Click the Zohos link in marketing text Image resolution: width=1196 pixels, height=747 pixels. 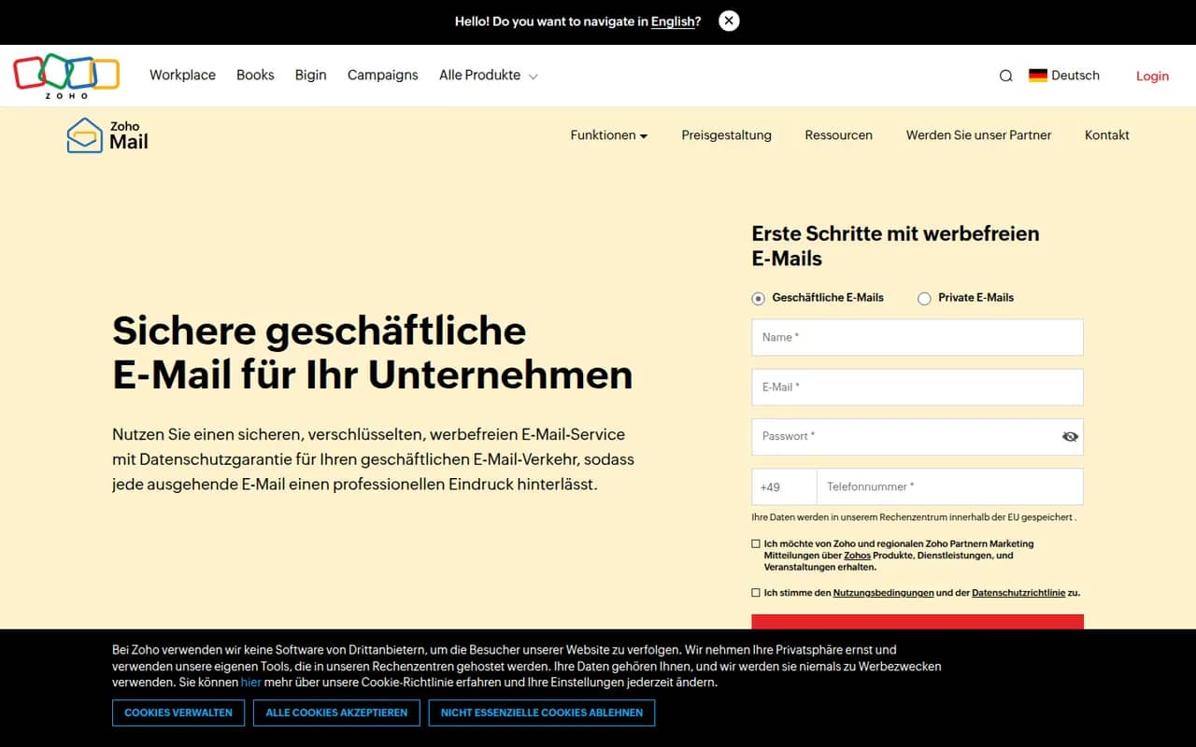coord(857,556)
